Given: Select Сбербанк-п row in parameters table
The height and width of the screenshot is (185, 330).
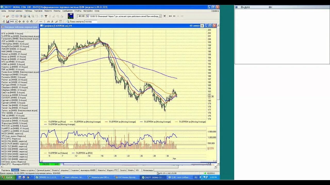Looking at the screenshot, I should pos(20,88).
